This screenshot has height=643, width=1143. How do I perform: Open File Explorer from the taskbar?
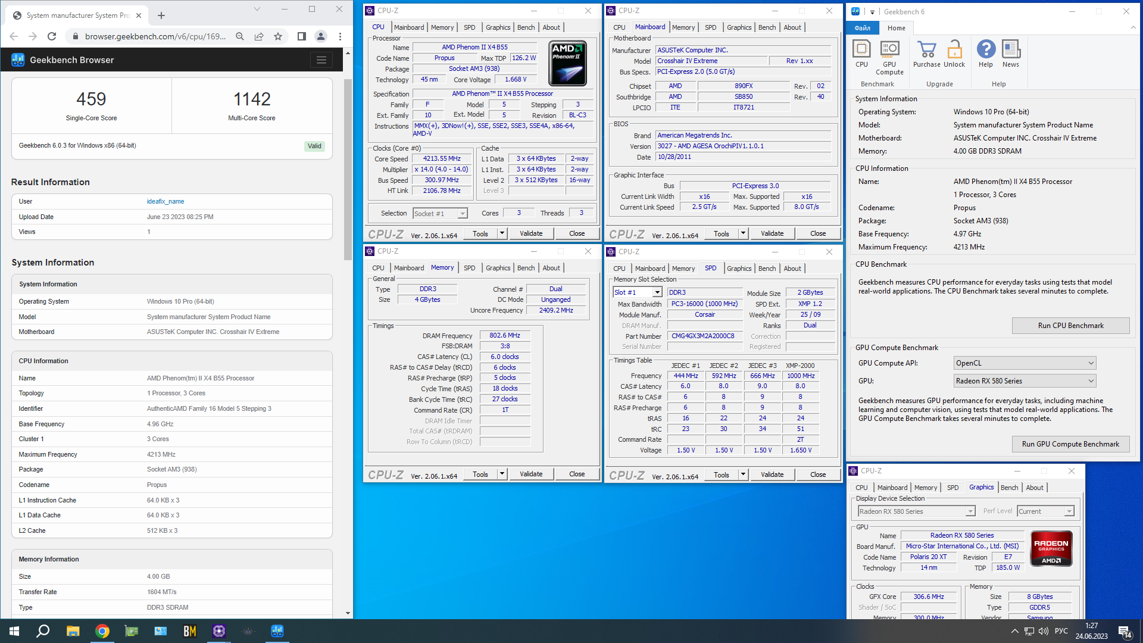tap(73, 631)
